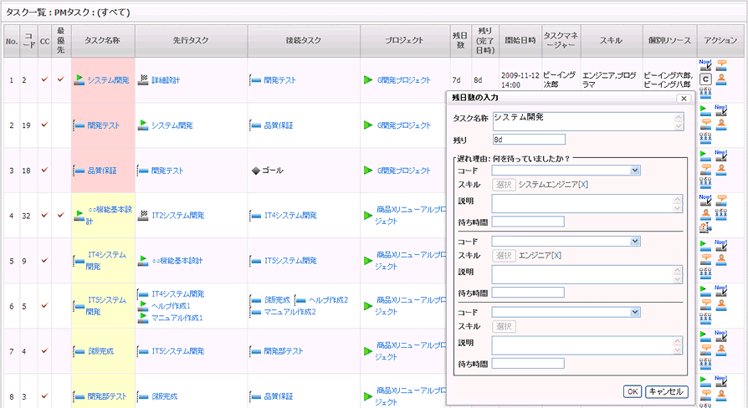Click Now! complete icon in row 7 β版完成
Viewport: 748px width, 408px height.
[721, 336]
